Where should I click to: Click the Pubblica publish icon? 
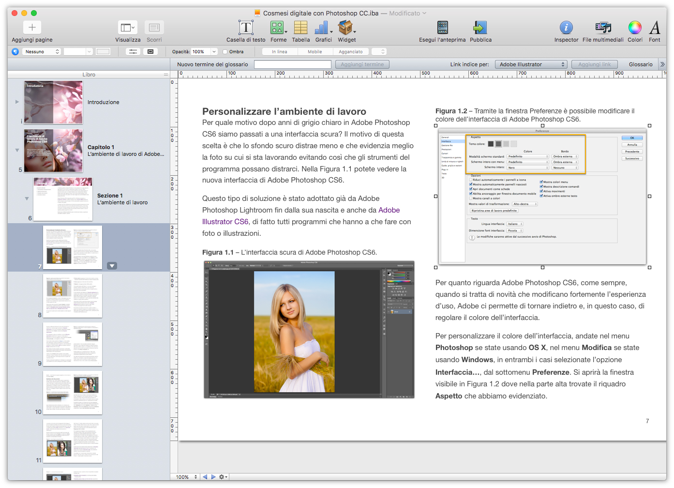pos(480,28)
